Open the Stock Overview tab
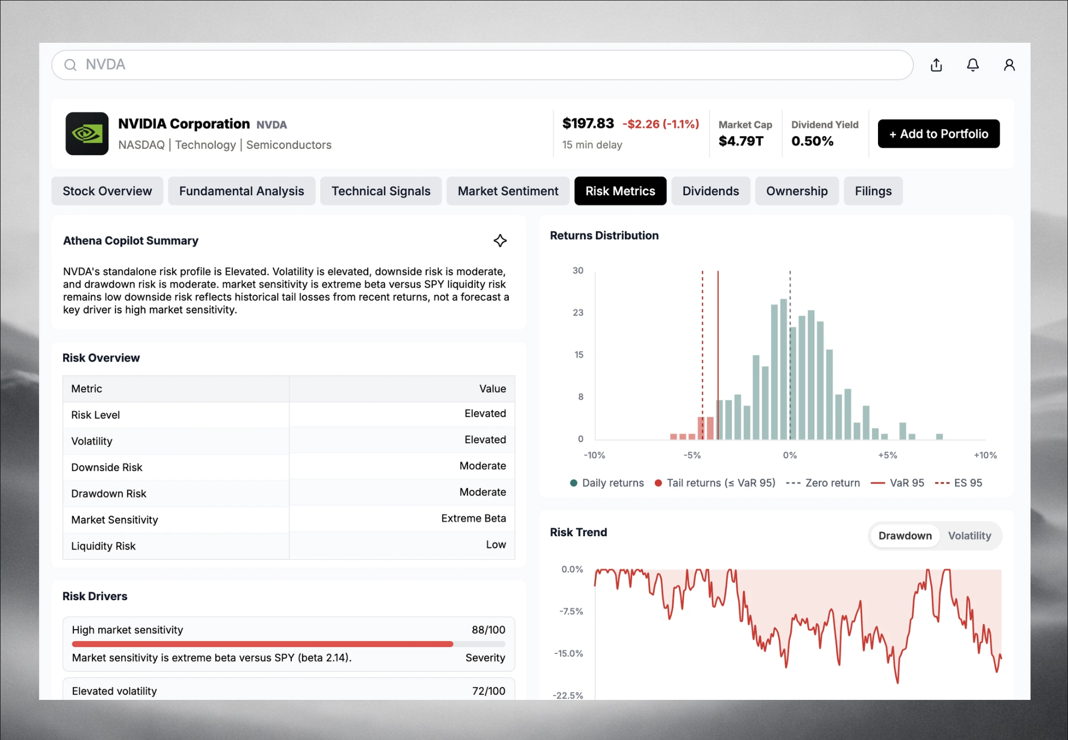The height and width of the screenshot is (740, 1068). coord(107,191)
